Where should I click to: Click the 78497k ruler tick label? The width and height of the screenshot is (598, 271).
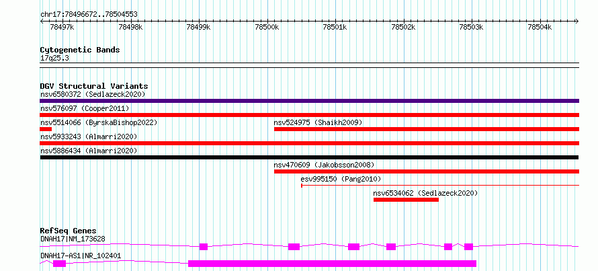pyautogui.click(x=62, y=27)
